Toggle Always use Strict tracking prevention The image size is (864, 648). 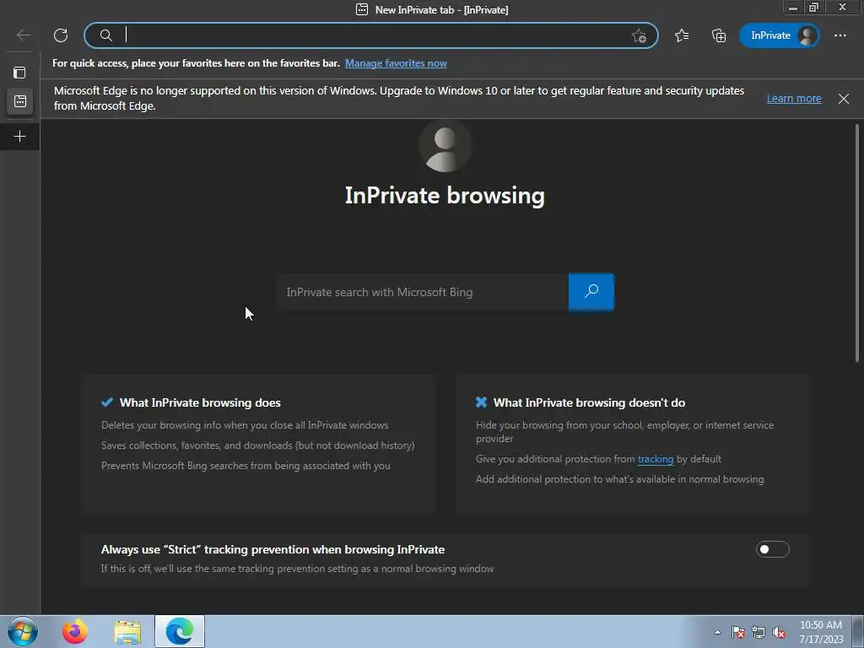coord(772,549)
